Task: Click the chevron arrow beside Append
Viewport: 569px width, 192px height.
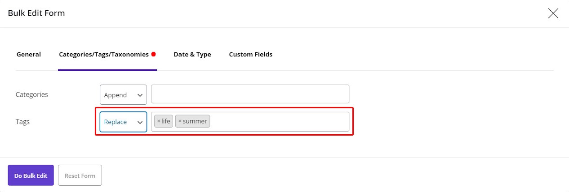Action: point(140,95)
